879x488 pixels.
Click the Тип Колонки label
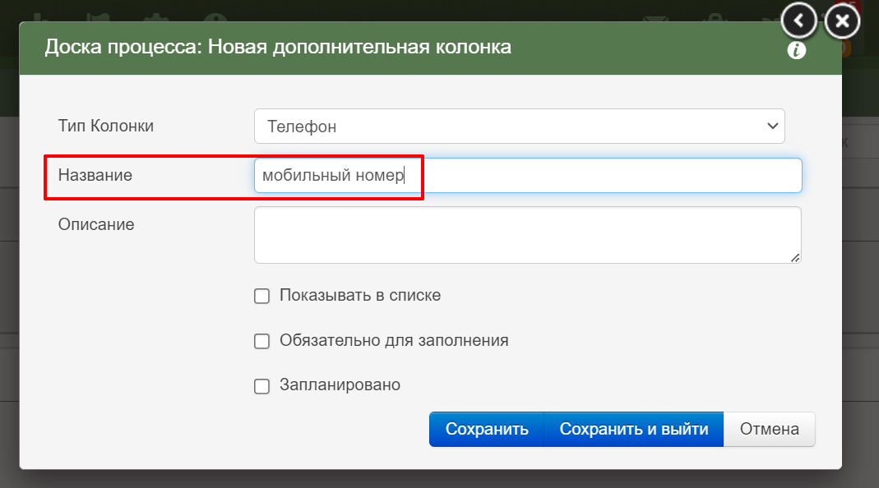pyautogui.click(x=106, y=126)
